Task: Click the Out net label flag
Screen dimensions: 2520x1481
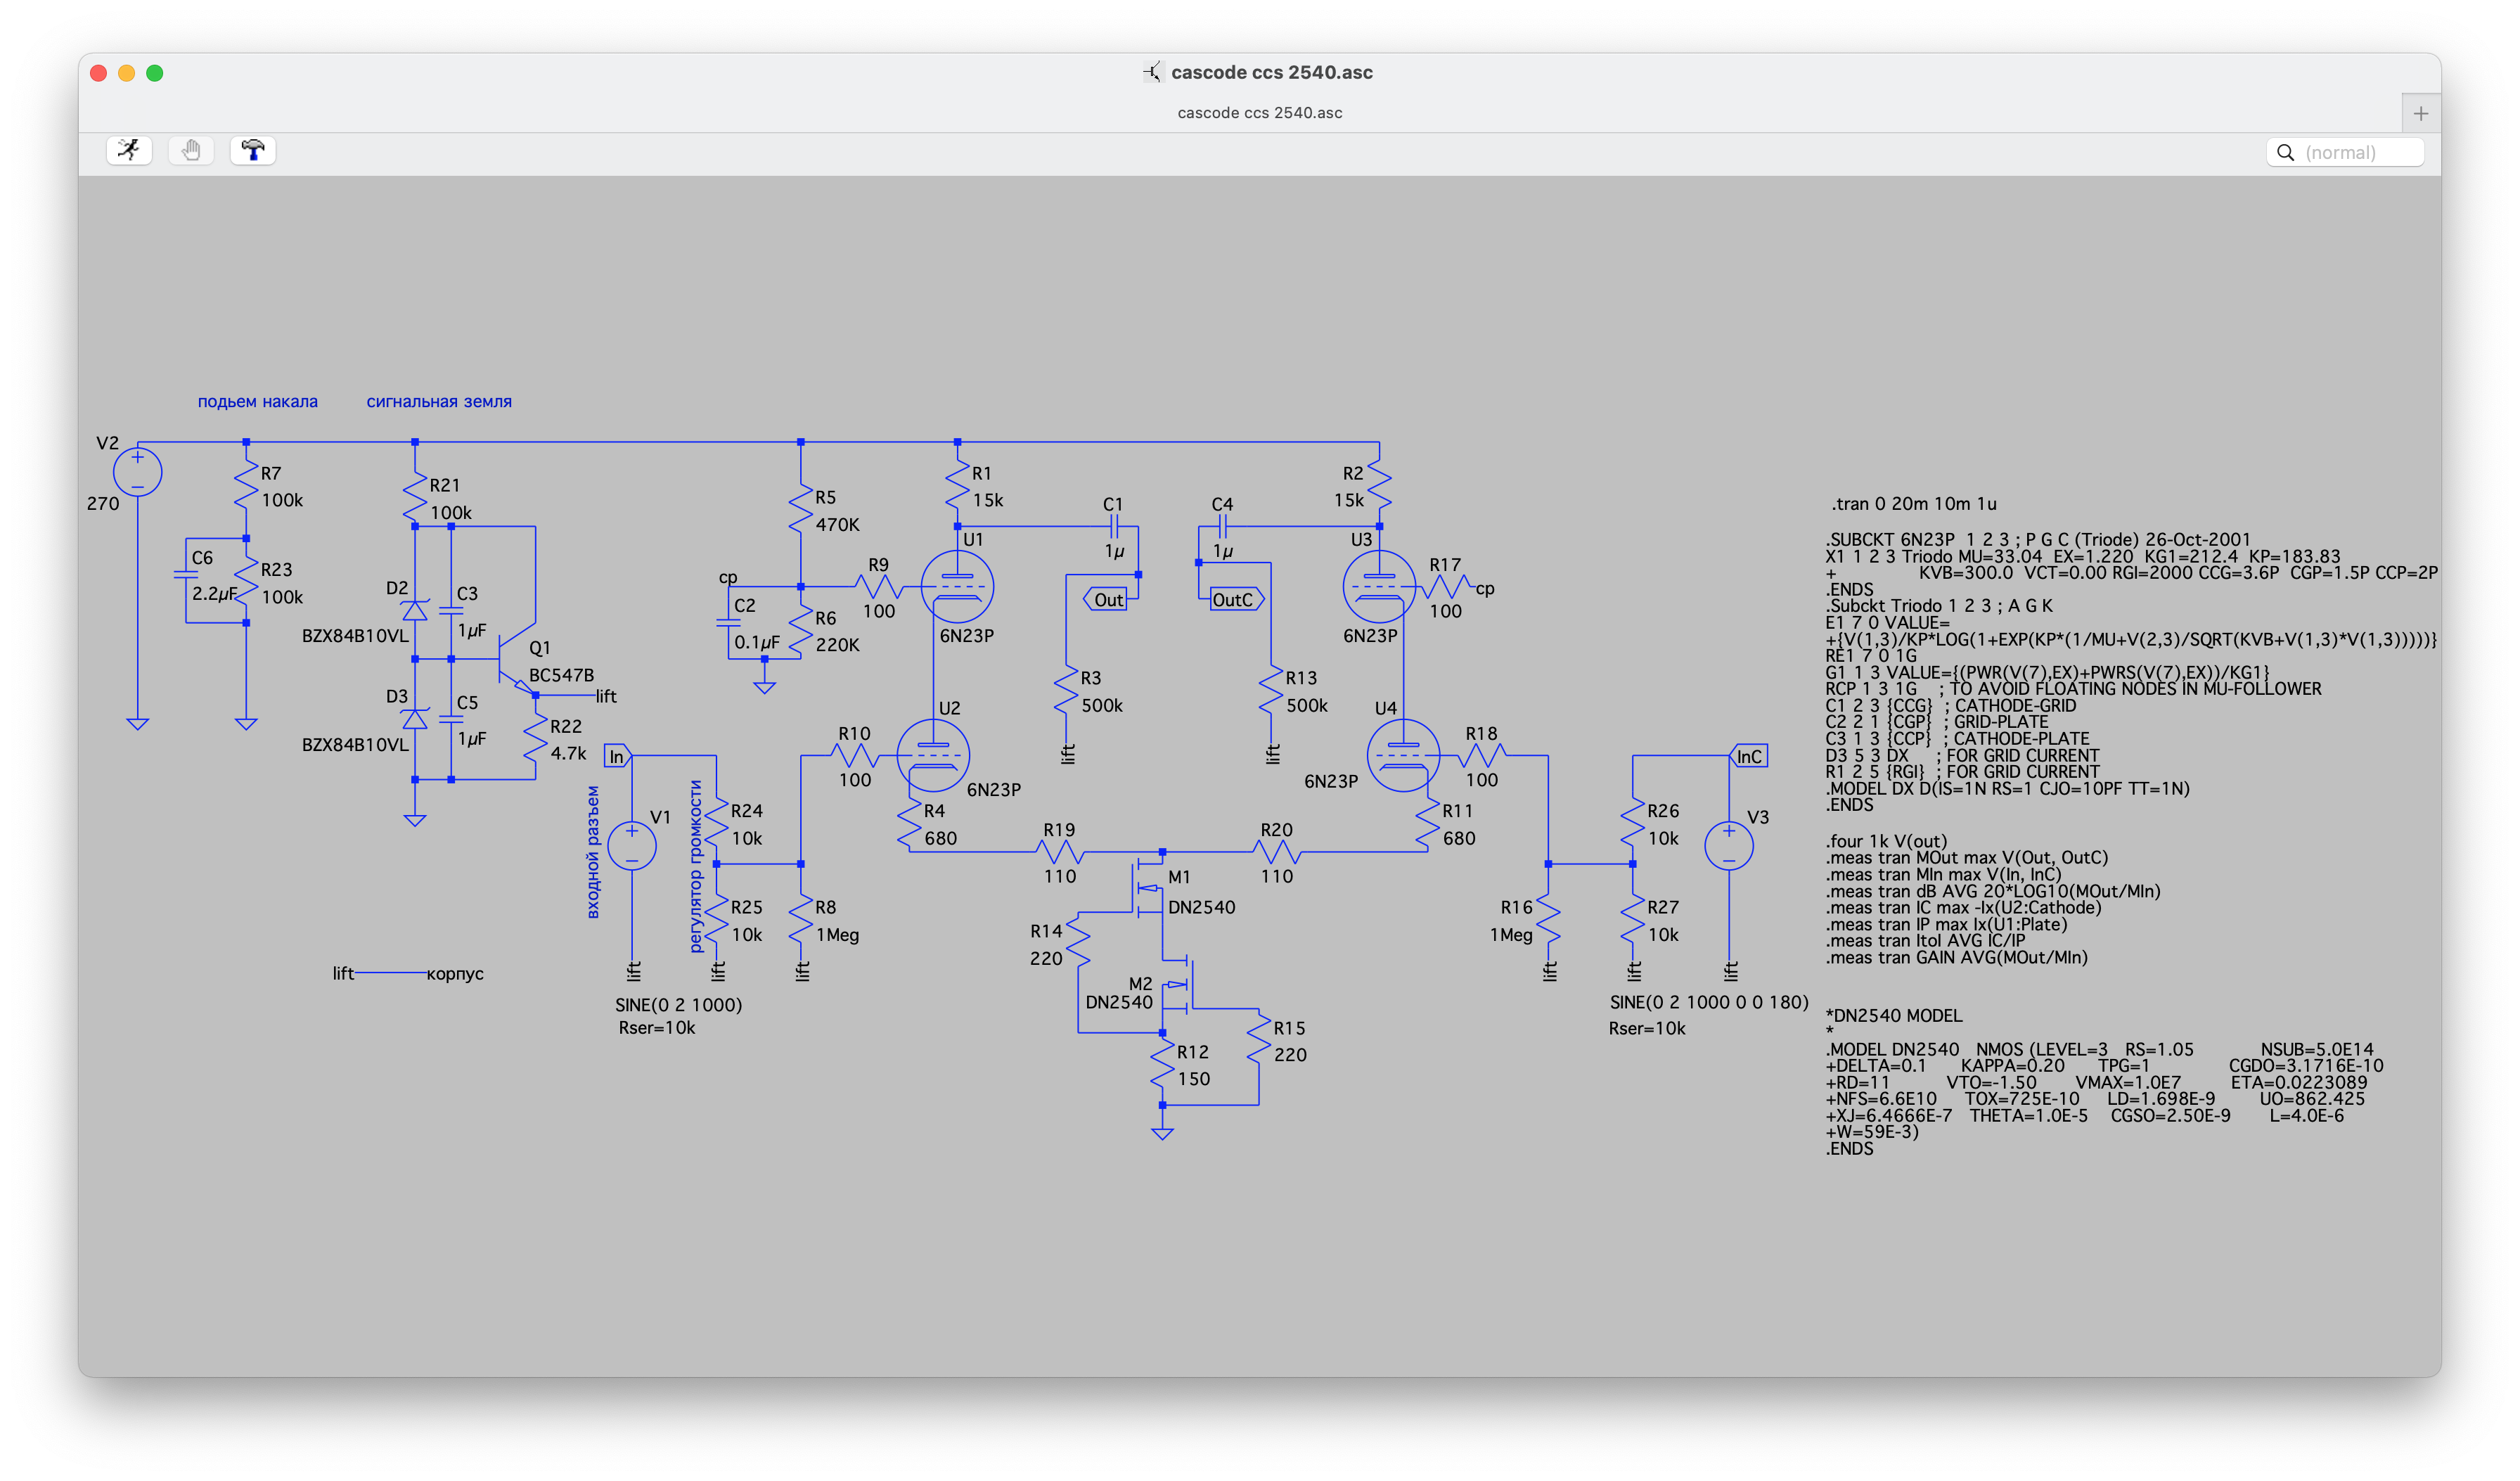Action: 1106,600
